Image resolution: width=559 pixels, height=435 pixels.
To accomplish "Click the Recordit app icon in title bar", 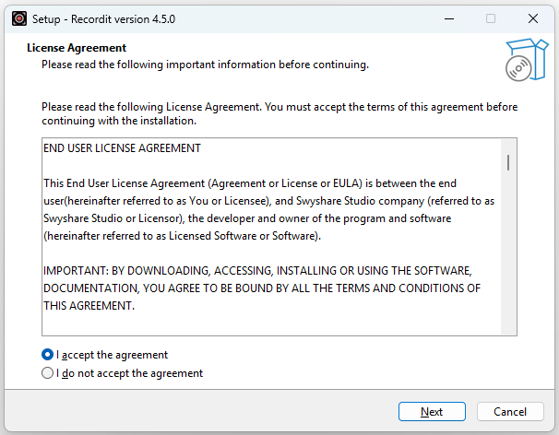I will coord(19,18).
